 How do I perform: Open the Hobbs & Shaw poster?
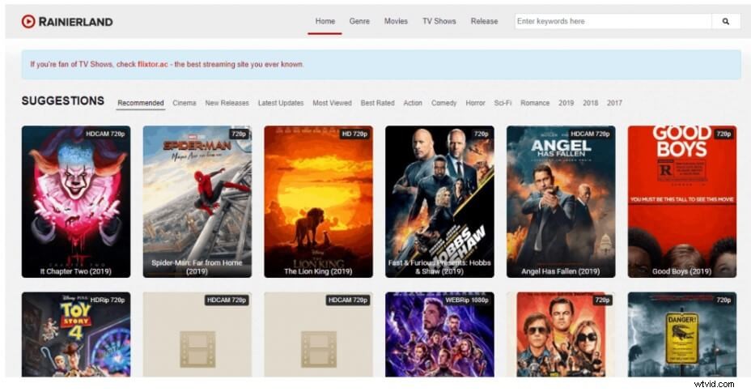click(439, 202)
